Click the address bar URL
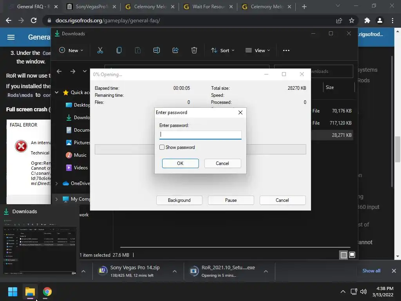Image resolution: width=401 pixels, height=301 pixels. (108, 20)
